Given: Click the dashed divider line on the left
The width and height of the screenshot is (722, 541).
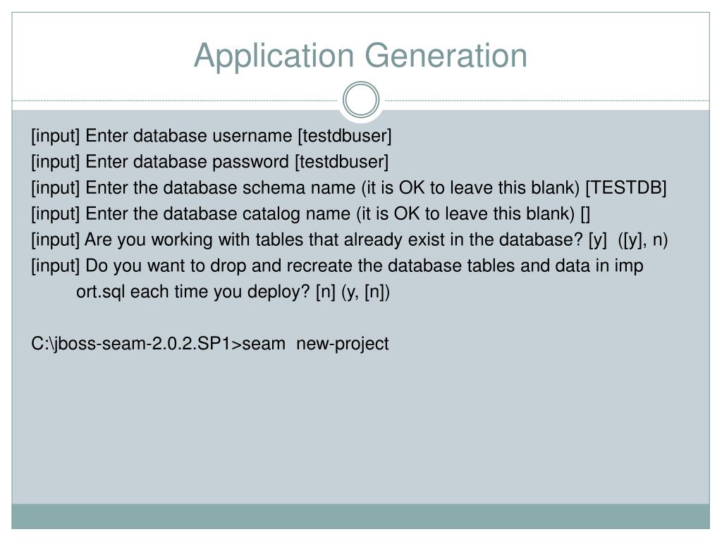Looking at the screenshot, I should tap(175, 100).
